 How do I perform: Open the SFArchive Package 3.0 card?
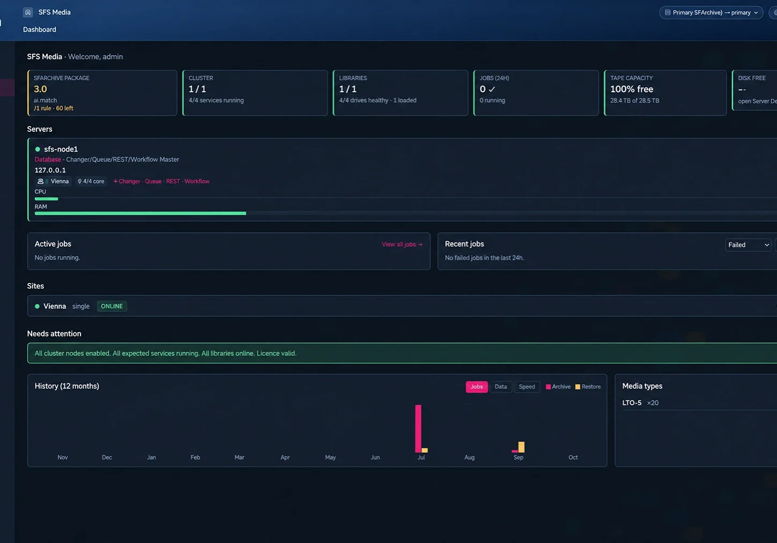click(102, 93)
